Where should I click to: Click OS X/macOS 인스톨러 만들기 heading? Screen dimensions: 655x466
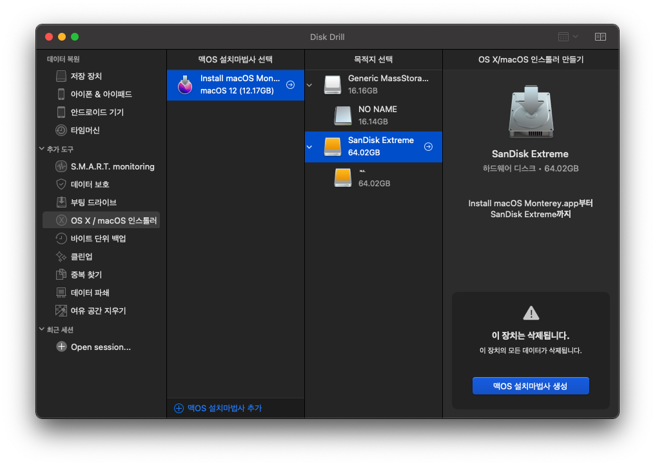(x=531, y=59)
